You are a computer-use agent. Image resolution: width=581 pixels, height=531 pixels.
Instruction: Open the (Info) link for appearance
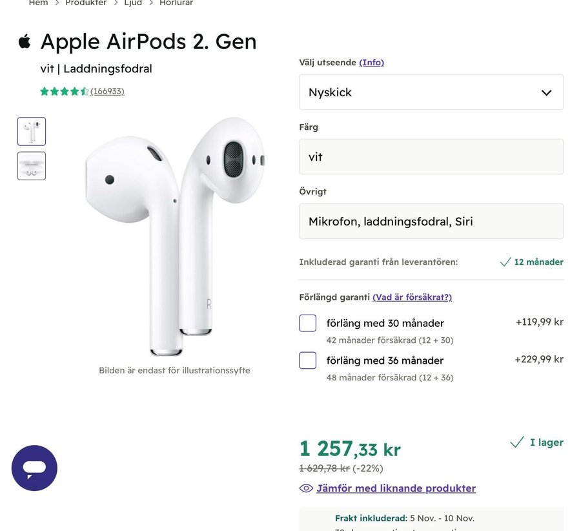pos(371,63)
